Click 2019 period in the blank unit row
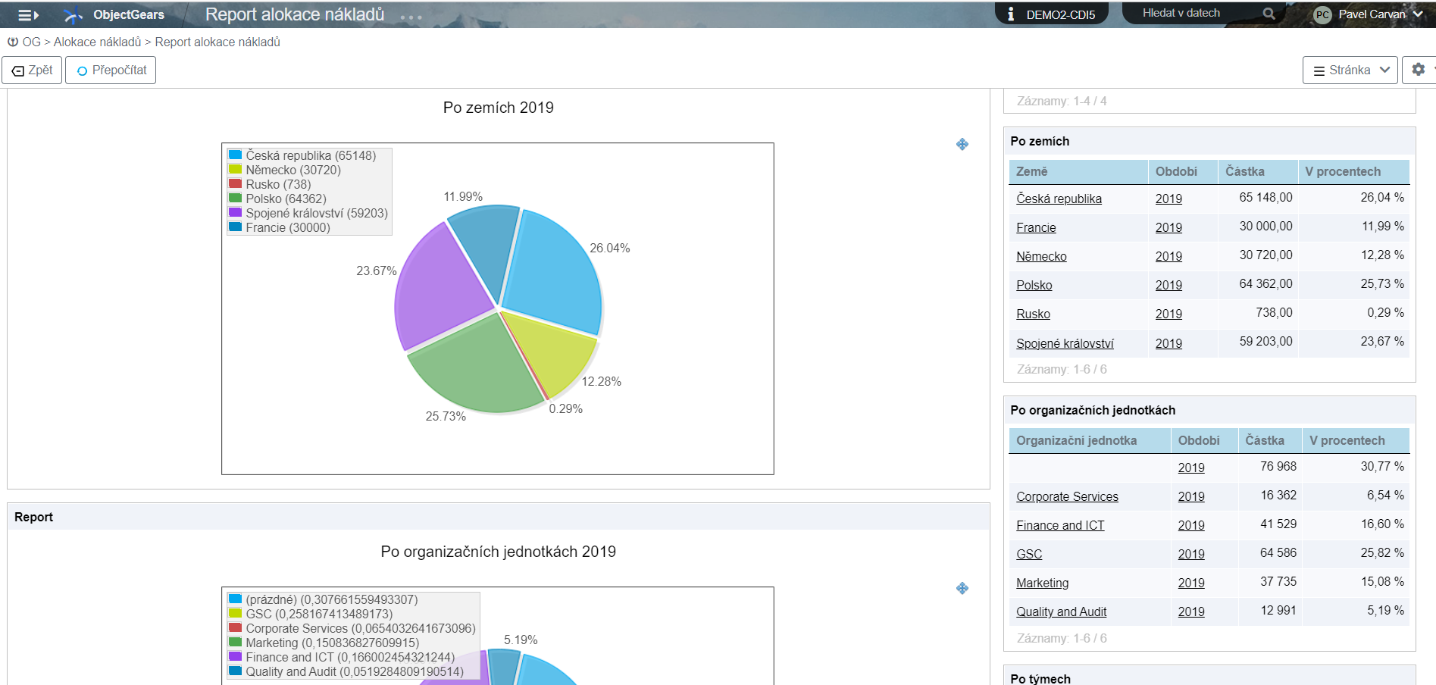 (x=1191, y=468)
